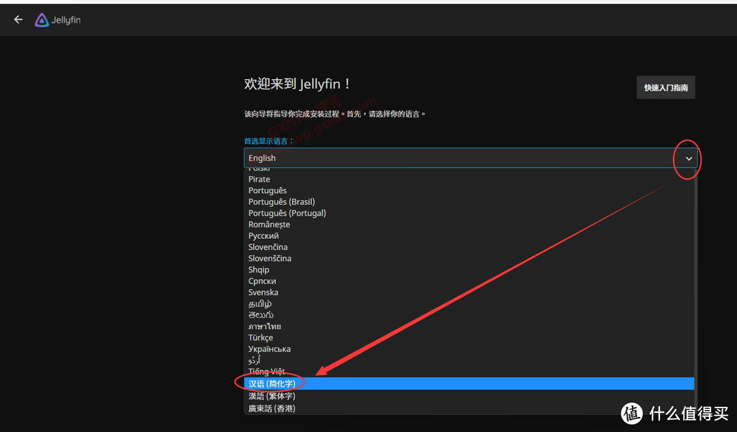Select Shqip language option
The width and height of the screenshot is (737, 432).
(x=469, y=270)
